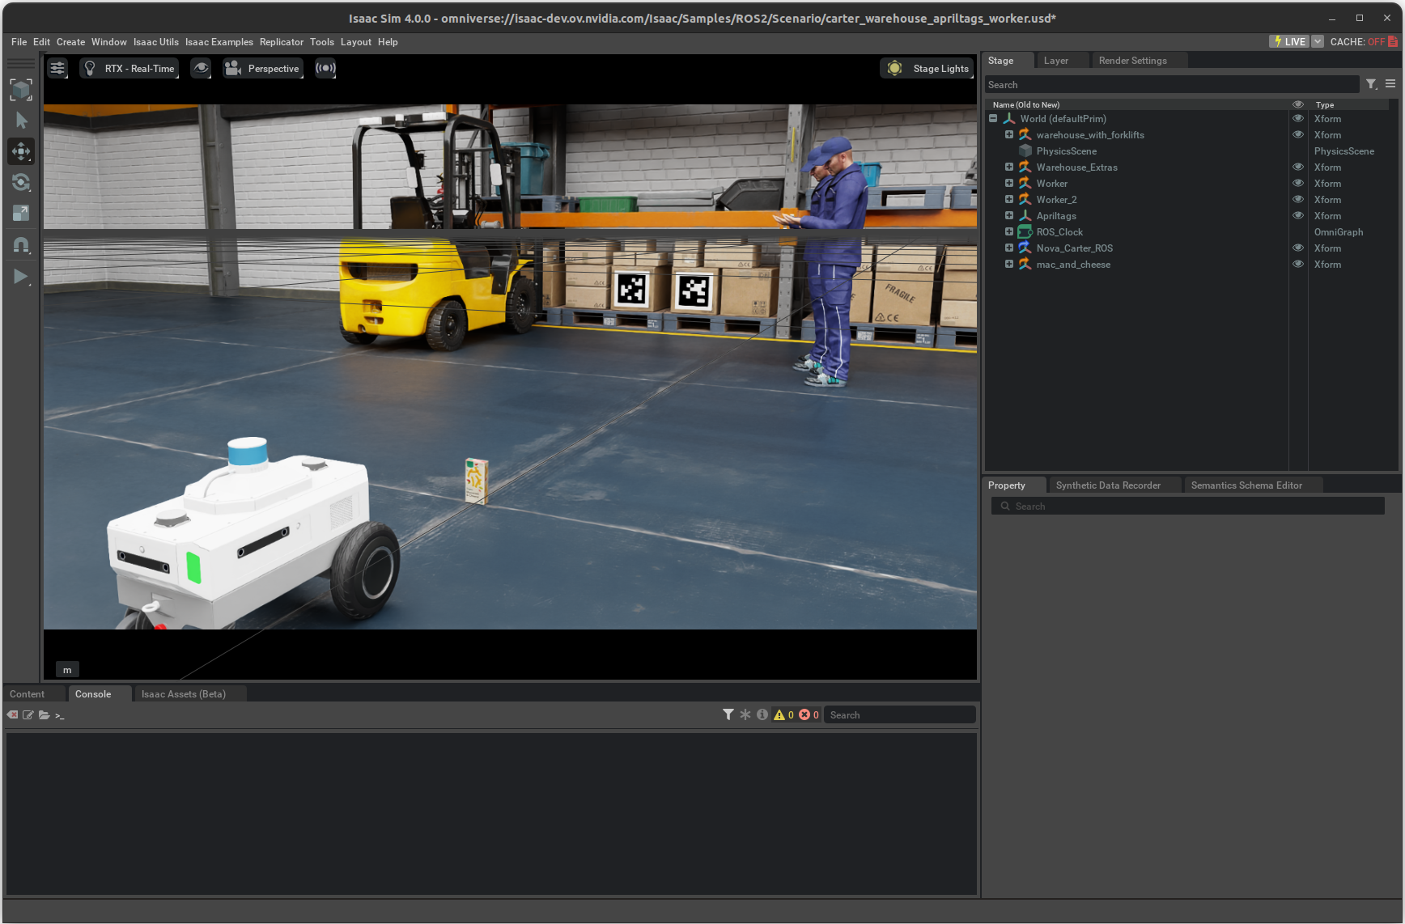Image resolution: width=1405 pixels, height=924 pixels.
Task: Enable the Snap tool
Action: [x=21, y=244]
